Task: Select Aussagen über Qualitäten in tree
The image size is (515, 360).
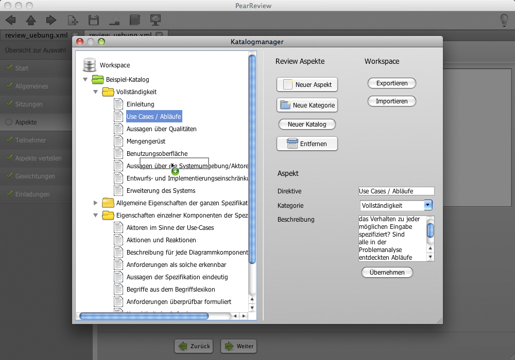Action: 162,129
